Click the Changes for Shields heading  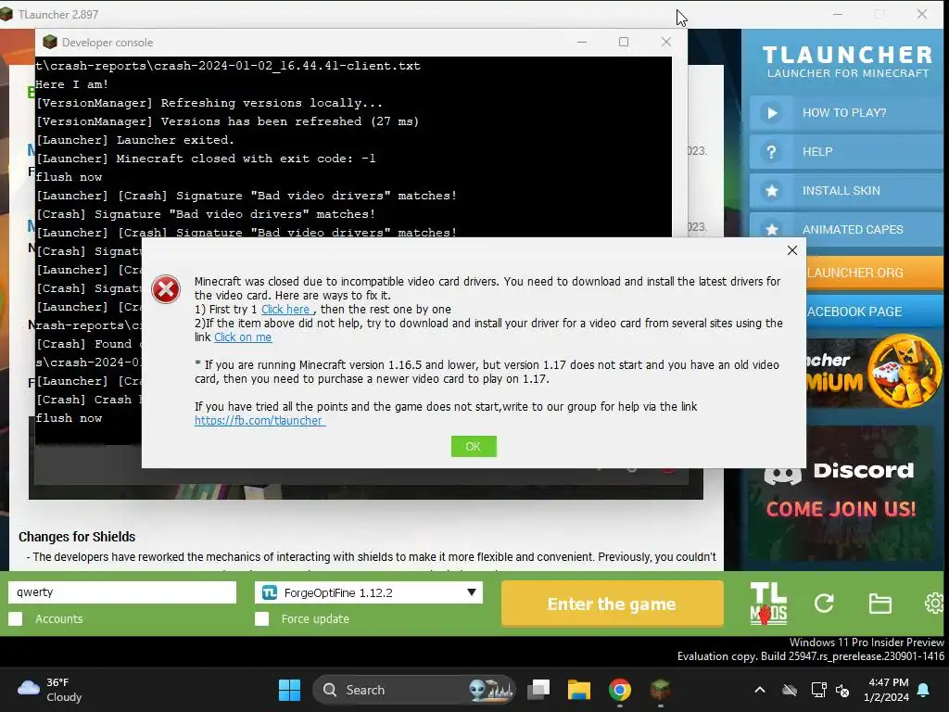point(77,537)
